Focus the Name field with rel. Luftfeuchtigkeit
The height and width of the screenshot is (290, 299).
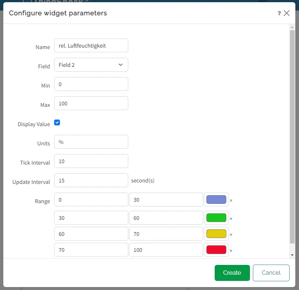coord(91,45)
